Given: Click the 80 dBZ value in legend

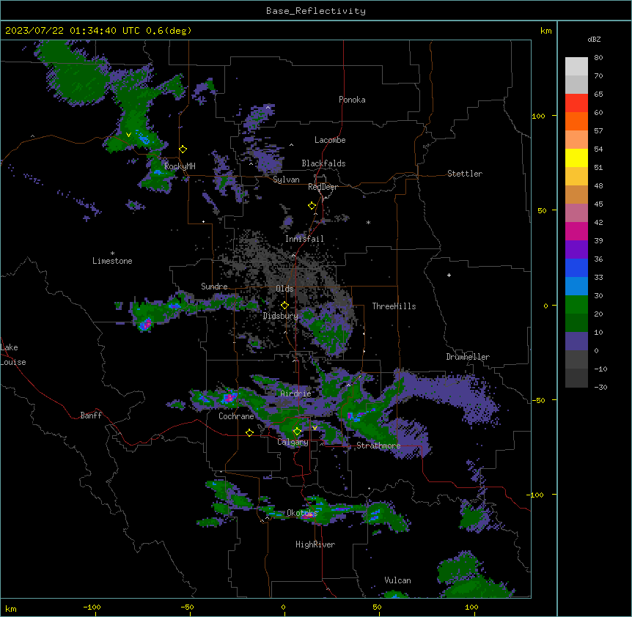Looking at the screenshot, I should point(598,58).
